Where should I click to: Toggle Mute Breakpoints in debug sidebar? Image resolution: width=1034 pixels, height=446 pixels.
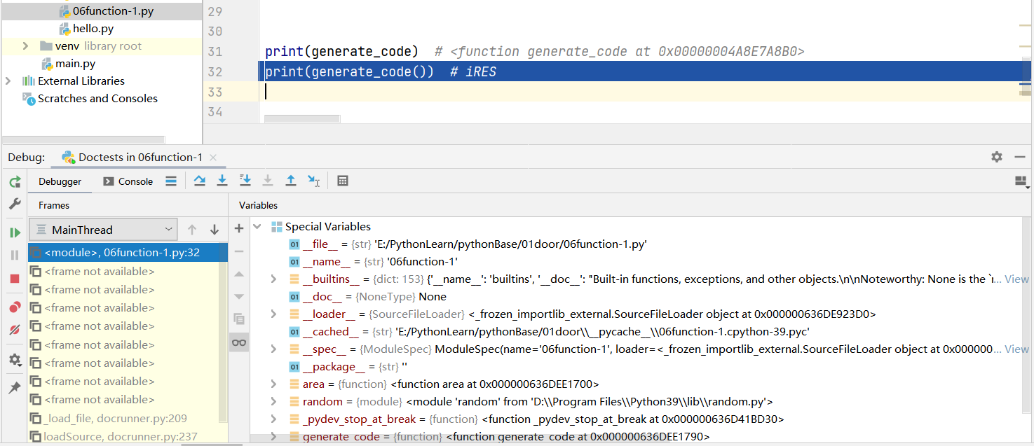click(15, 330)
